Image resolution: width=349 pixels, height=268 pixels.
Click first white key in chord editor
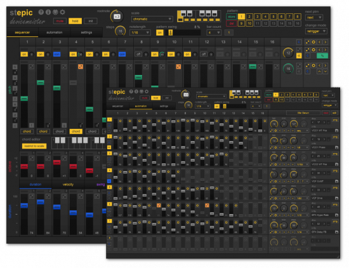coord(57,140)
